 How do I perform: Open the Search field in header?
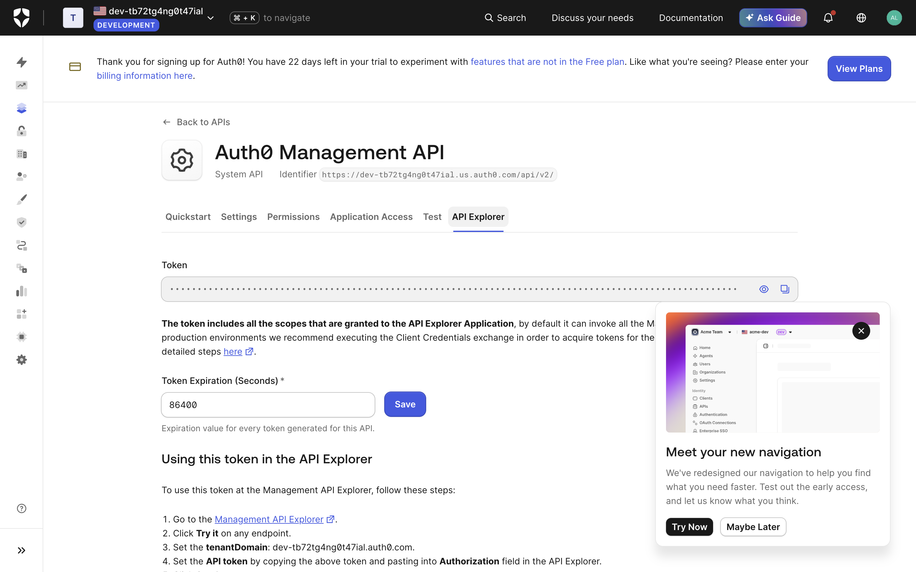pyautogui.click(x=505, y=18)
